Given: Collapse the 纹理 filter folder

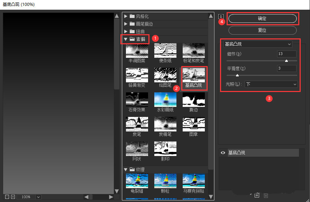Looking at the screenshot, I should 126,169.
